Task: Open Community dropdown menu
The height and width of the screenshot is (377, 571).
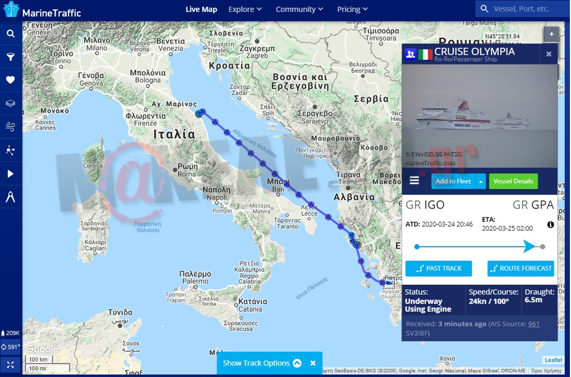Action: (299, 9)
